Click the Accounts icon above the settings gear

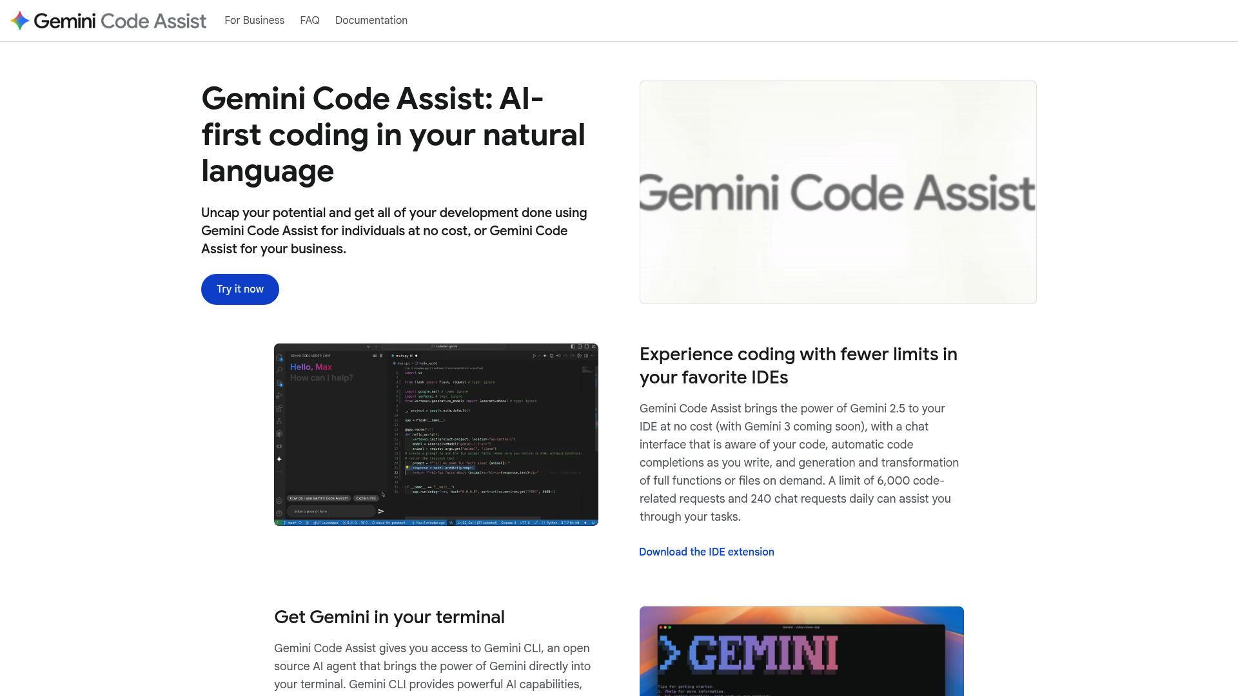(279, 500)
